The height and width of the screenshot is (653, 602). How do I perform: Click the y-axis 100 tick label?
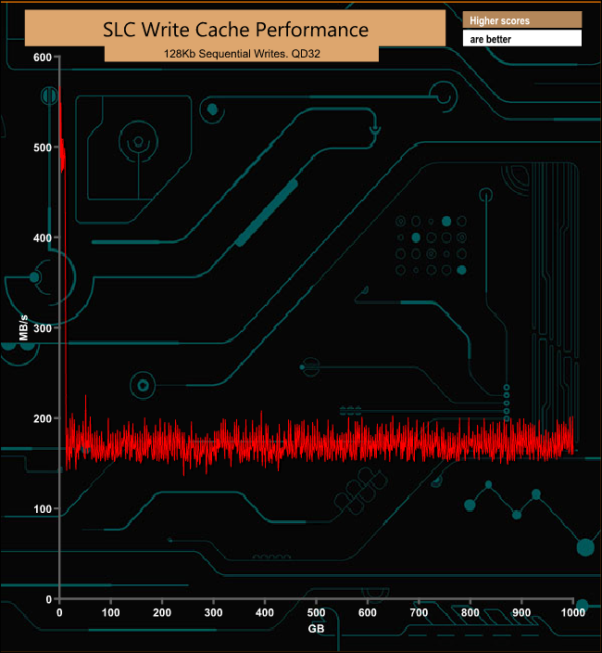click(x=43, y=509)
